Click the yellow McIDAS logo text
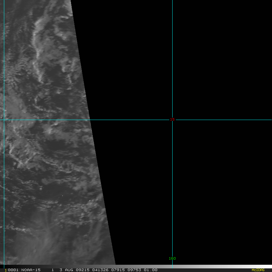 click(x=258, y=270)
